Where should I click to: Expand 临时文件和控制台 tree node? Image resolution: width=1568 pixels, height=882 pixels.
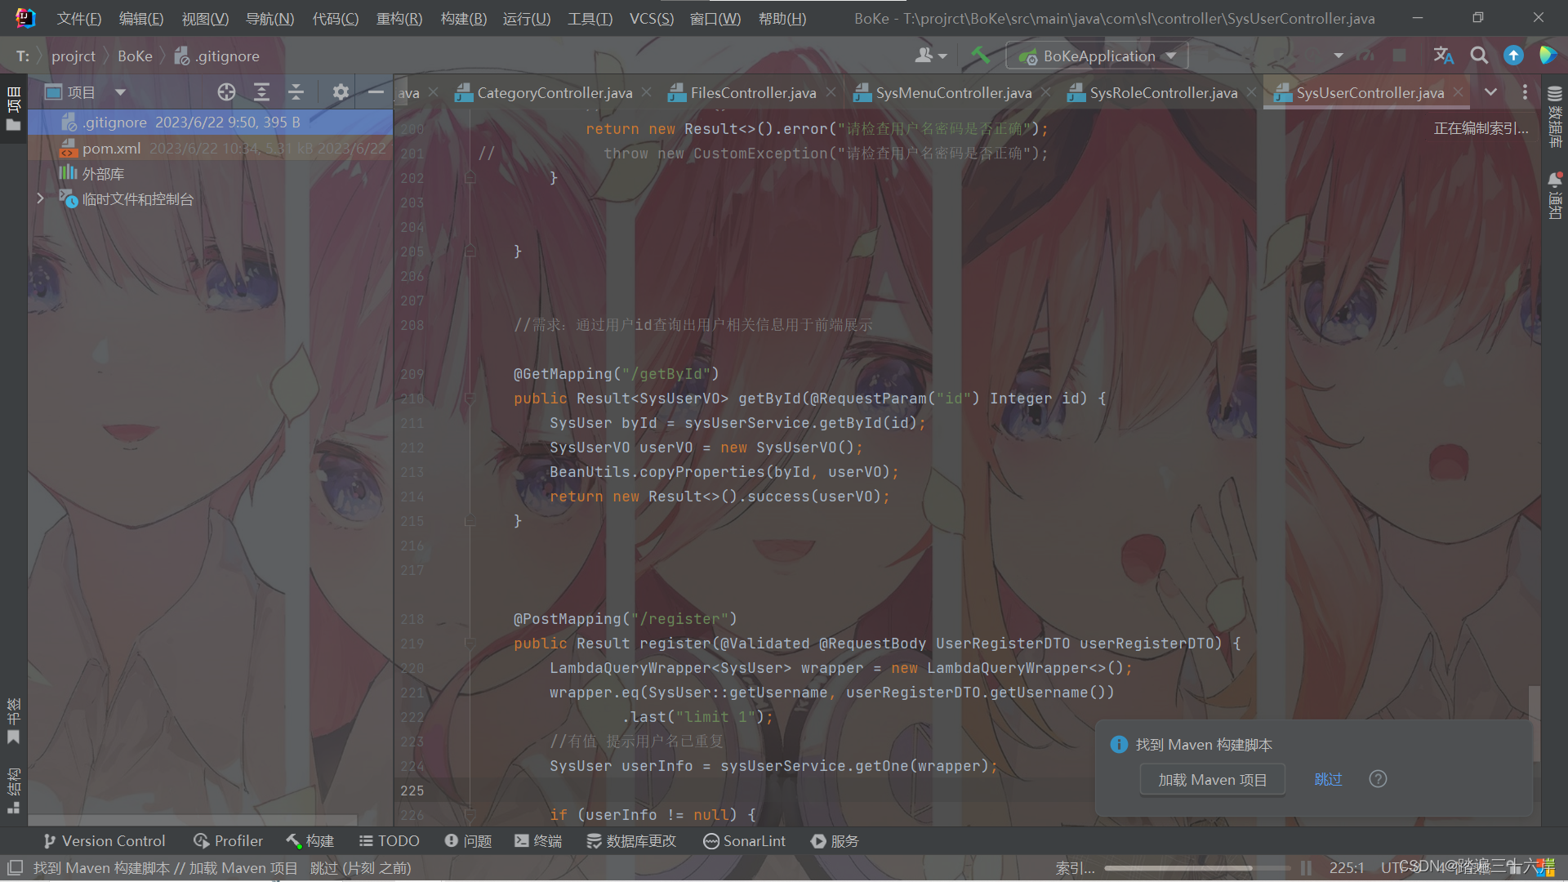tap(40, 198)
